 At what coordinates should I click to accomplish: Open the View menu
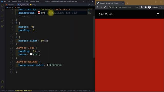[20, 2]
